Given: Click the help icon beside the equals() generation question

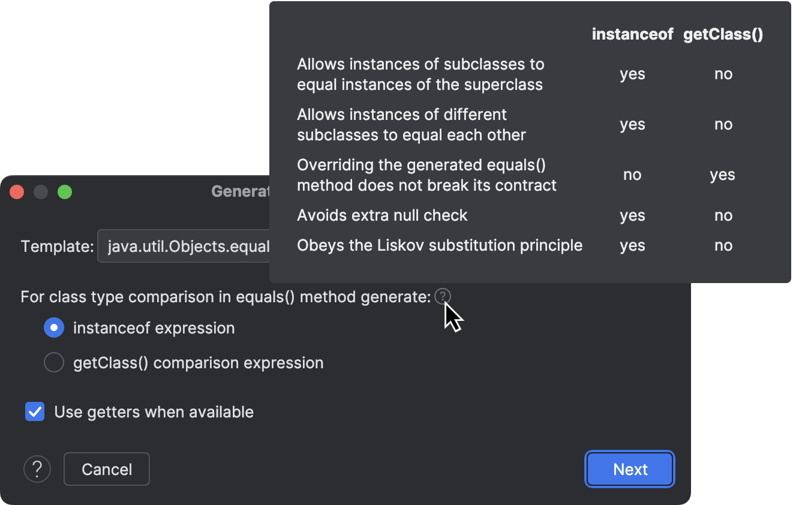Looking at the screenshot, I should tap(443, 296).
